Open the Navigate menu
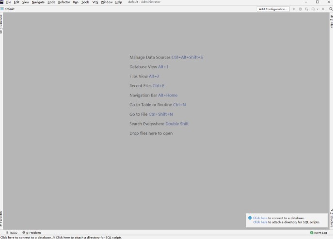The height and width of the screenshot is (239, 333). coord(38,2)
